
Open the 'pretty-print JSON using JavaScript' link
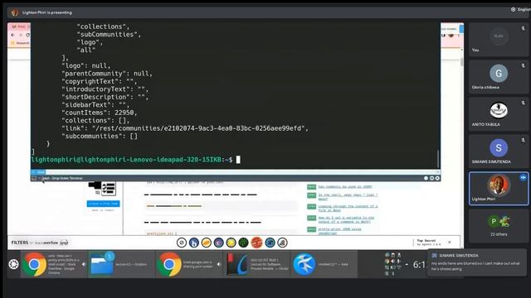pos(339,231)
